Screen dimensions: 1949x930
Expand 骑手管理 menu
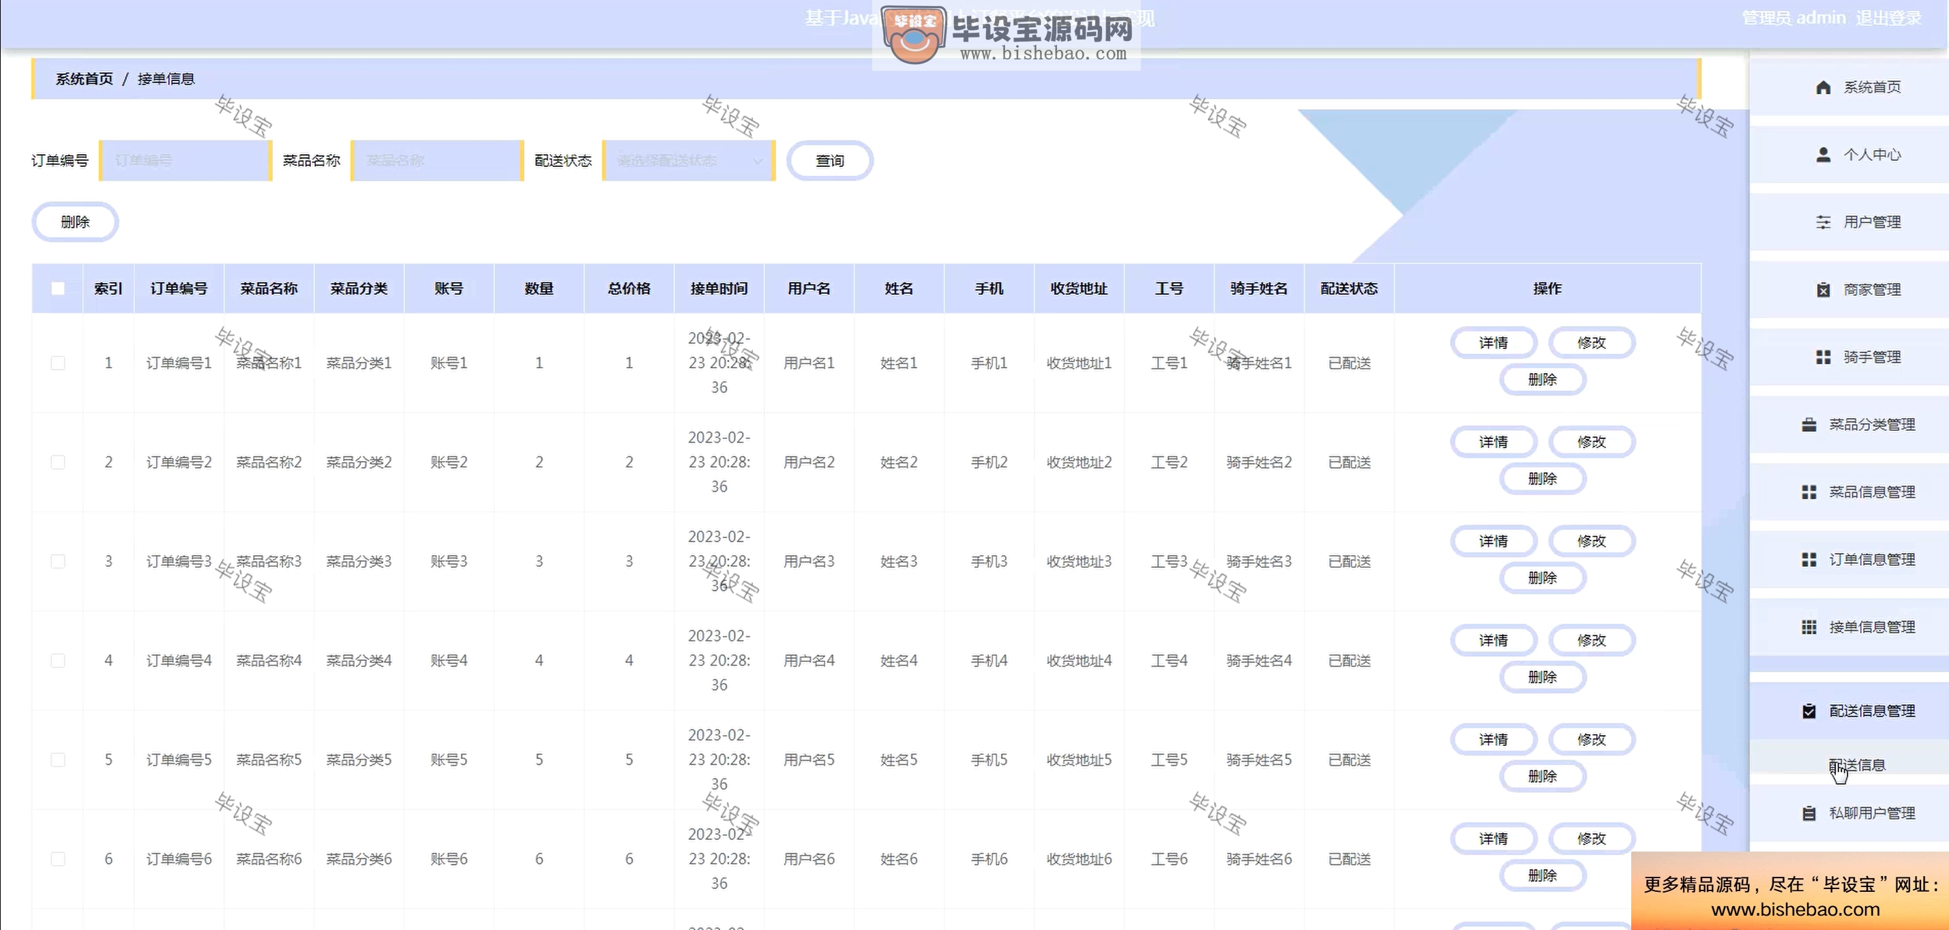click(1849, 357)
